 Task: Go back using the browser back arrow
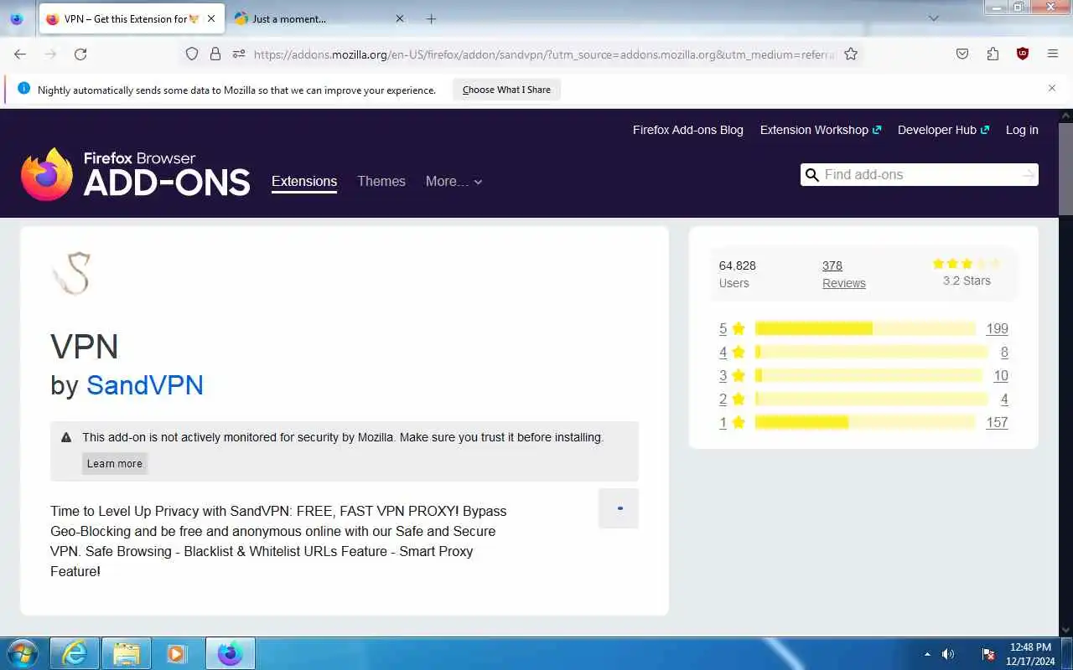tap(20, 54)
